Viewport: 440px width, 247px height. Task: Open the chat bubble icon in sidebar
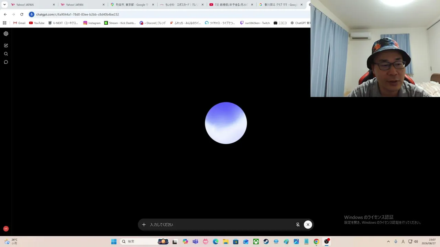pyautogui.click(x=6, y=62)
